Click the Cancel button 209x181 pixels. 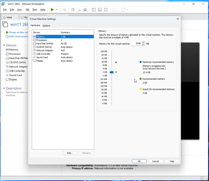[155, 161]
